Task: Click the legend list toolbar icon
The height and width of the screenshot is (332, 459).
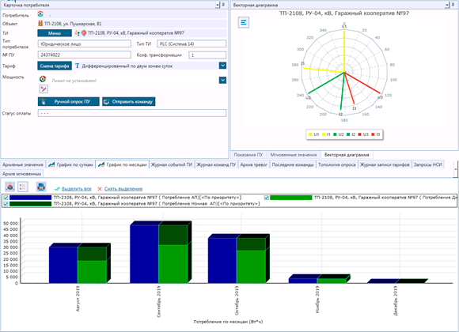Action: click(x=23, y=187)
